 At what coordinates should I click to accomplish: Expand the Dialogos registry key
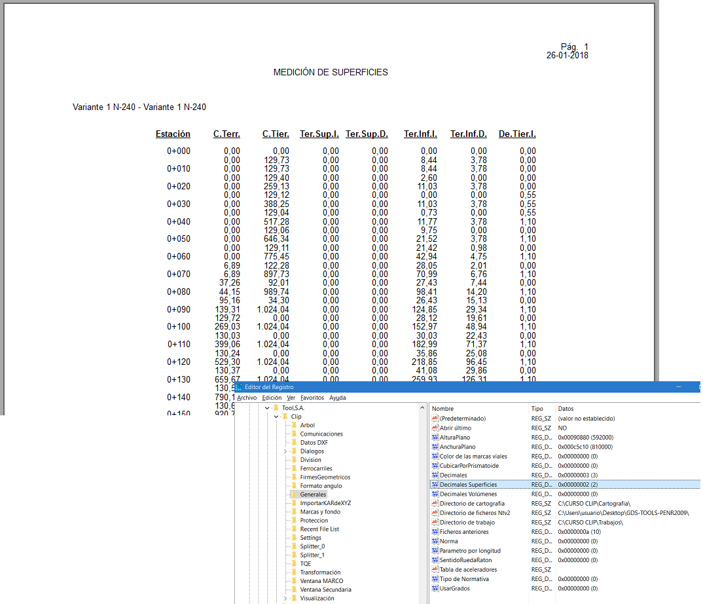[x=285, y=451]
